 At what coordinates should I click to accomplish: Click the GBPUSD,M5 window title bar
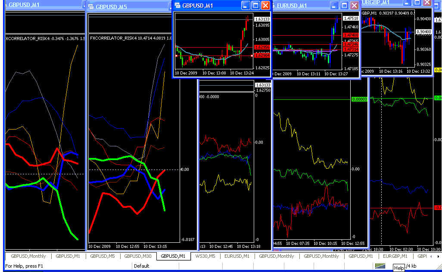[x=128, y=7]
